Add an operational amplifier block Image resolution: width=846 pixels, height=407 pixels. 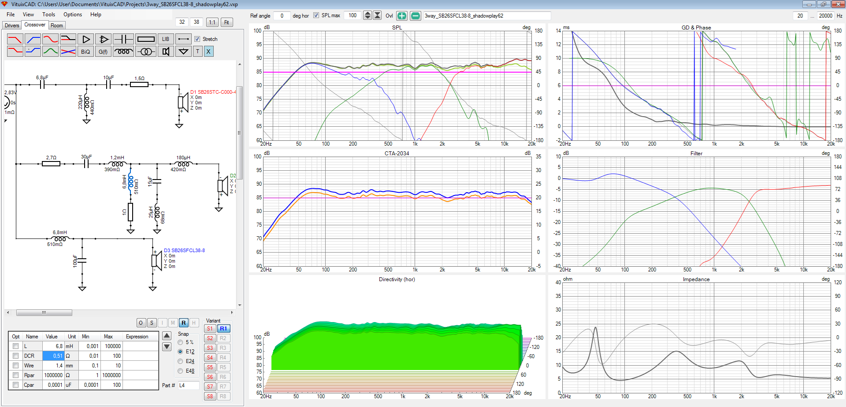point(103,39)
